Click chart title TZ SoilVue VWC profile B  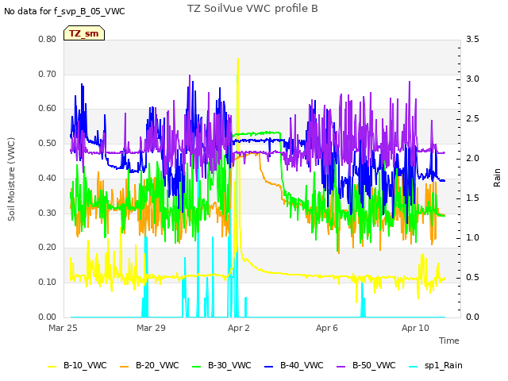click(x=252, y=9)
